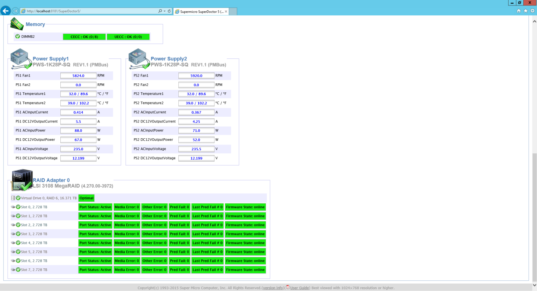Click the Optimal status badge for Virtual Drive 0

point(86,198)
